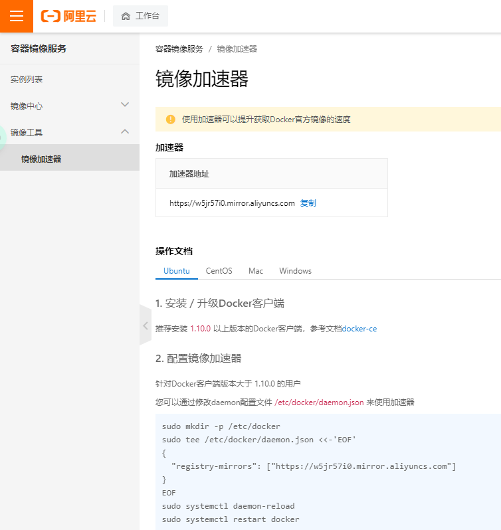Image resolution: width=501 pixels, height=530 pixels.
Task: Open the 工作台 workbench button
Action: (x=140, y=16)
